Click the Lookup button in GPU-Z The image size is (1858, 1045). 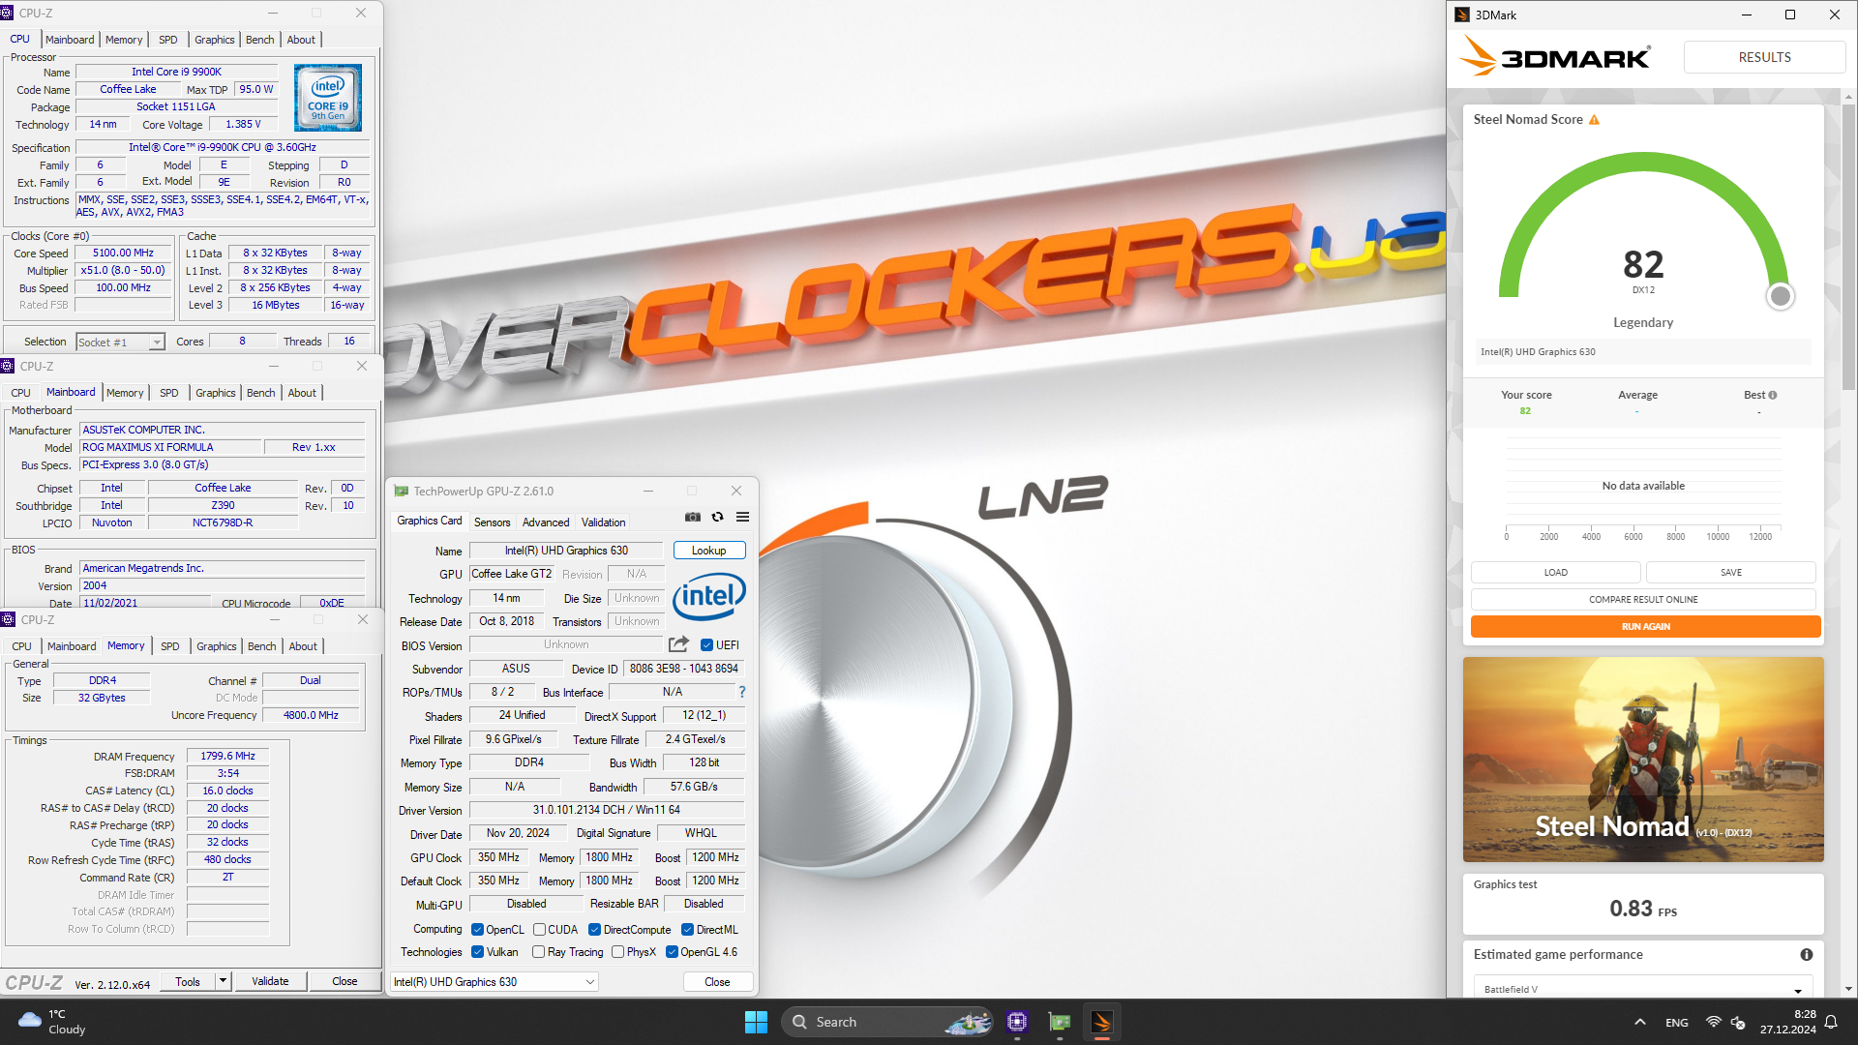pyautogui.click(x=709, y=551)
